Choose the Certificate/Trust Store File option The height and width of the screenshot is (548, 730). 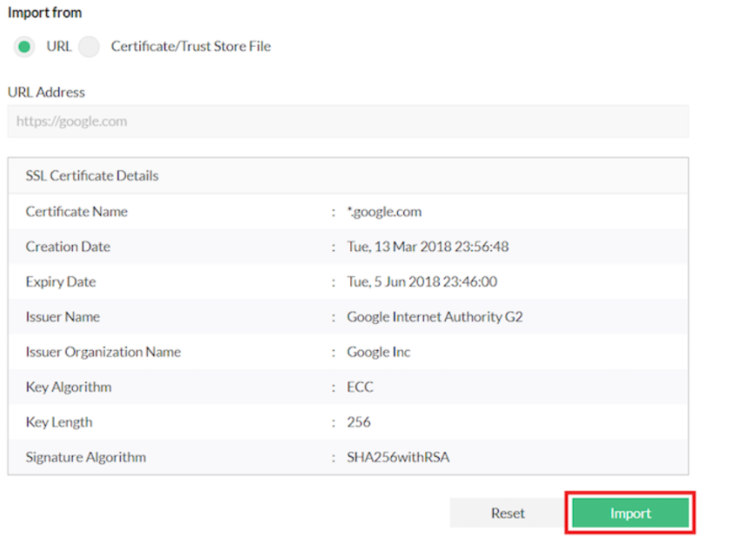click(90, 47)
